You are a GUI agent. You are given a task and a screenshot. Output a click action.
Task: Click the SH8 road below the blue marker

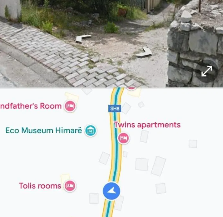(x=108, y=209)
